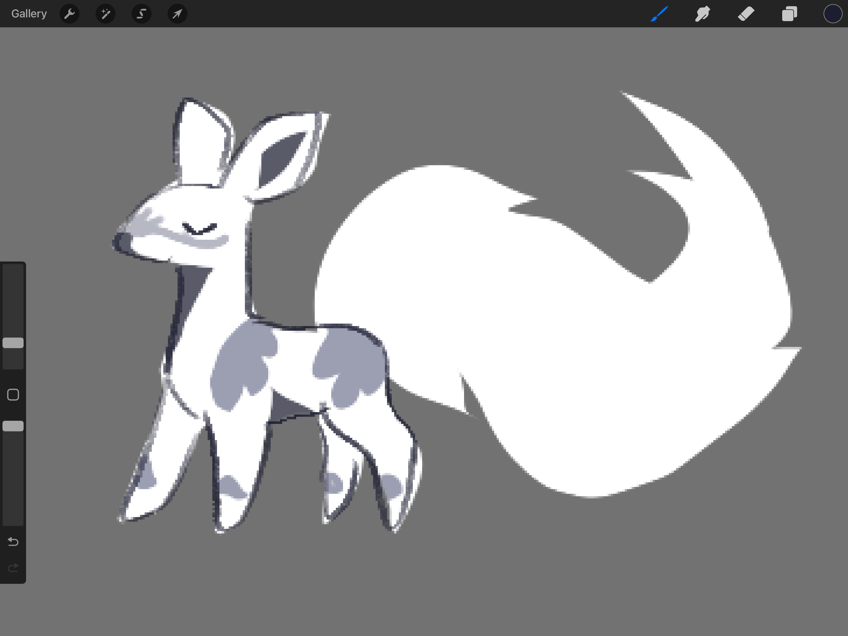
Task: Activate the Transform arrow tool
Action: 178,14
